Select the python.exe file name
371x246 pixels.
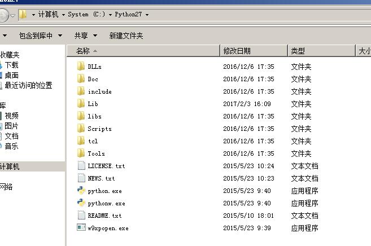105,191
